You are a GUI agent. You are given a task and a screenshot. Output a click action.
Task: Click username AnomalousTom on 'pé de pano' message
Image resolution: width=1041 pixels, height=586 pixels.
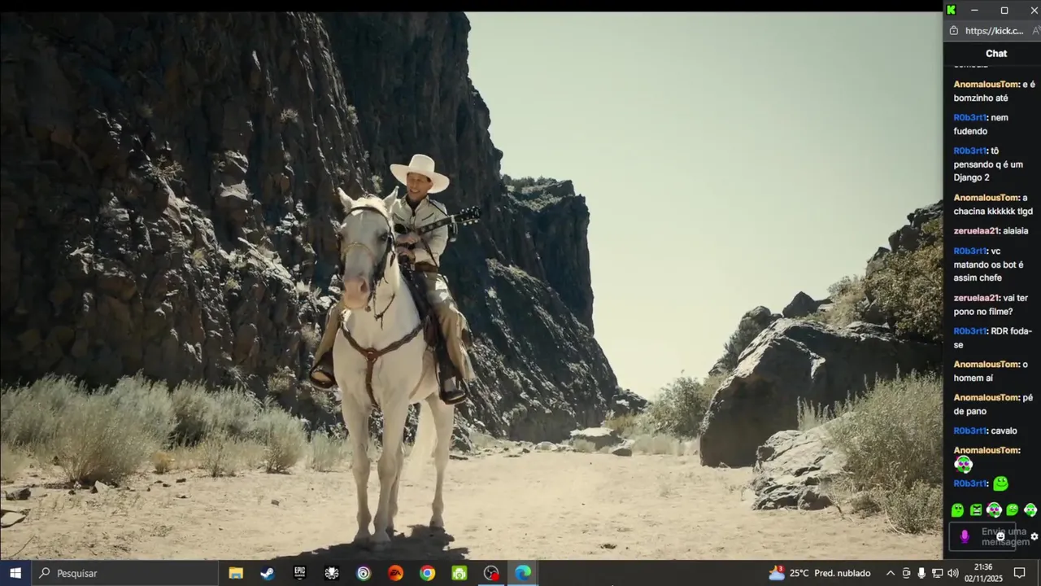986,397
